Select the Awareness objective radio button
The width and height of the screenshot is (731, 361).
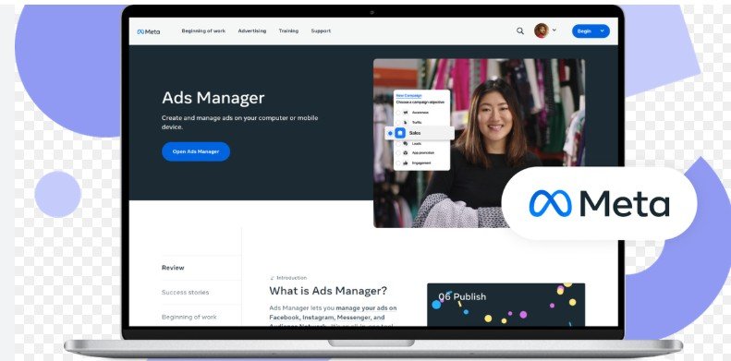(398, 113)
